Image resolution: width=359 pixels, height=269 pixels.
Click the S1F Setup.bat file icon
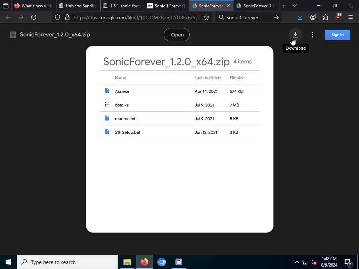pyautogui.click(x=107, y=132)
